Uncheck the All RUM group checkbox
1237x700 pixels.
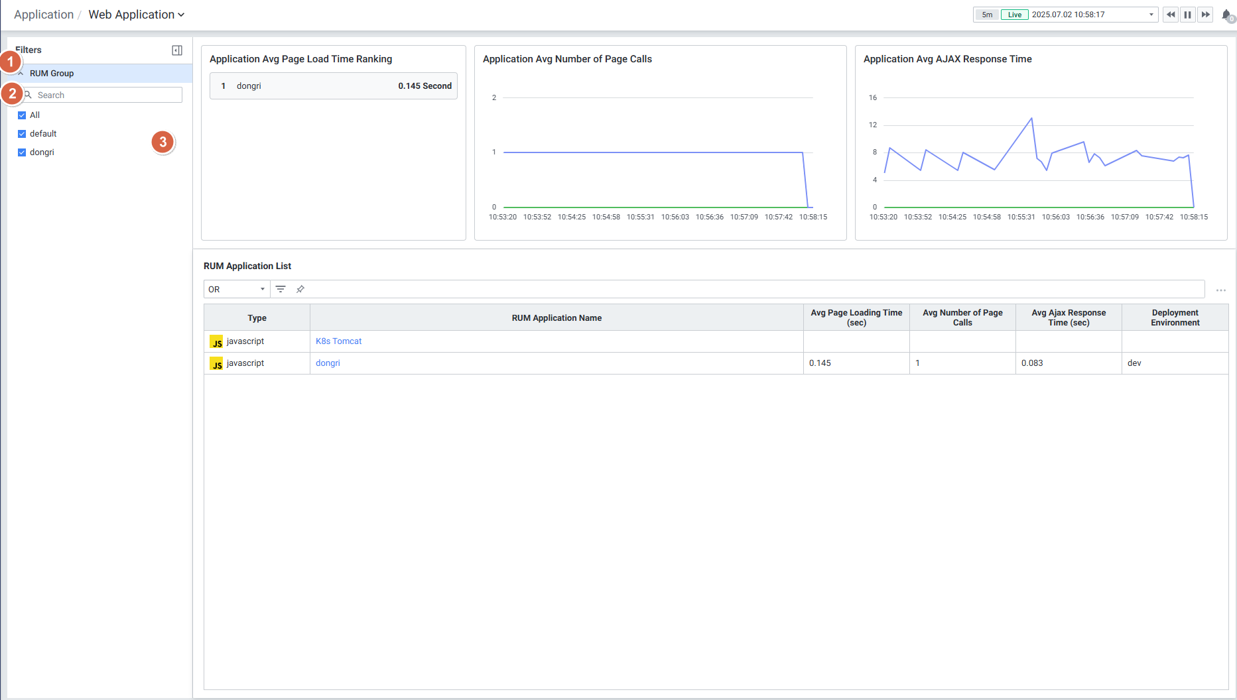(22, 115)
